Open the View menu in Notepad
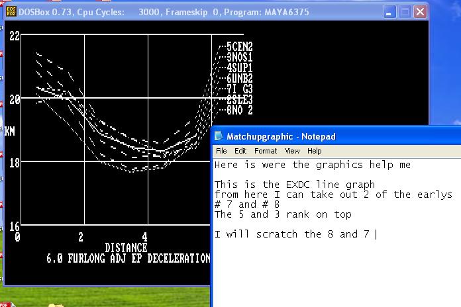The height and width of the screenshot is (307, 461). [292, 151]
